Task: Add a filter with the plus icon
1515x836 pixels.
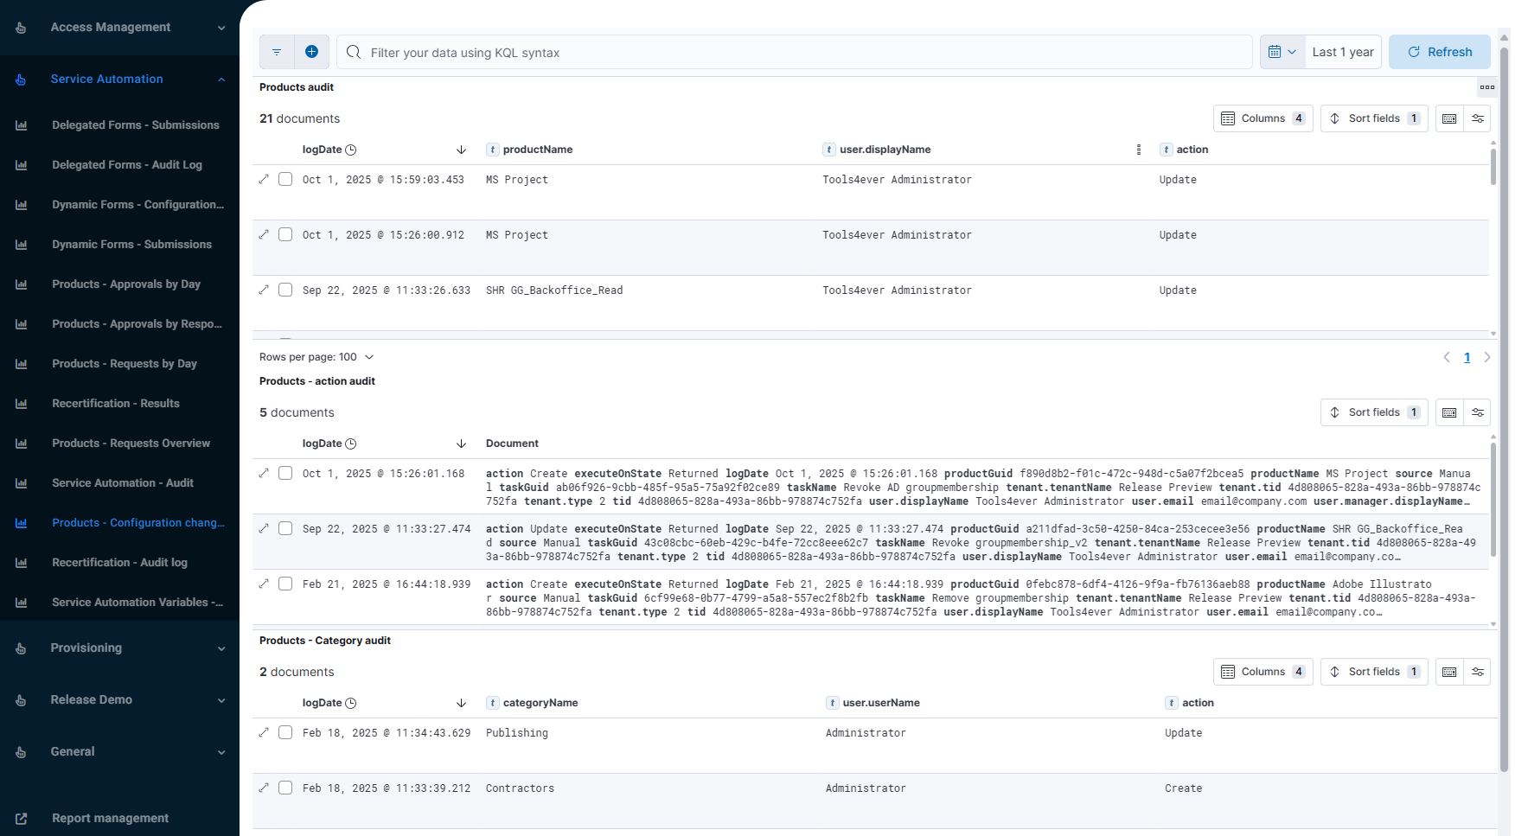Action: [311, 52]
